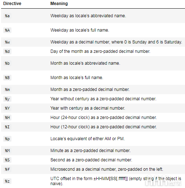Click the %b abbreviated month directive
185x188 pixels.
[7, 63]
